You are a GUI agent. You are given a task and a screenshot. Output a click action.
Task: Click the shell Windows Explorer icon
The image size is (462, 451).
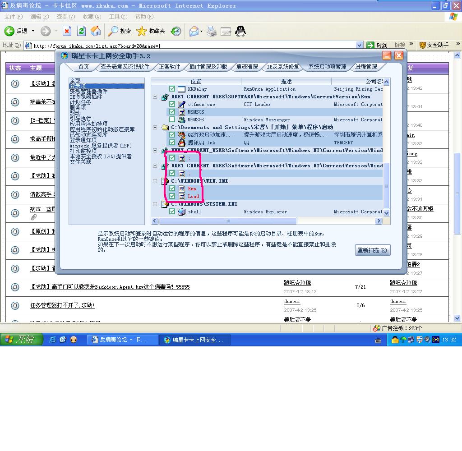pyautogui.click(x=182, y=212)
